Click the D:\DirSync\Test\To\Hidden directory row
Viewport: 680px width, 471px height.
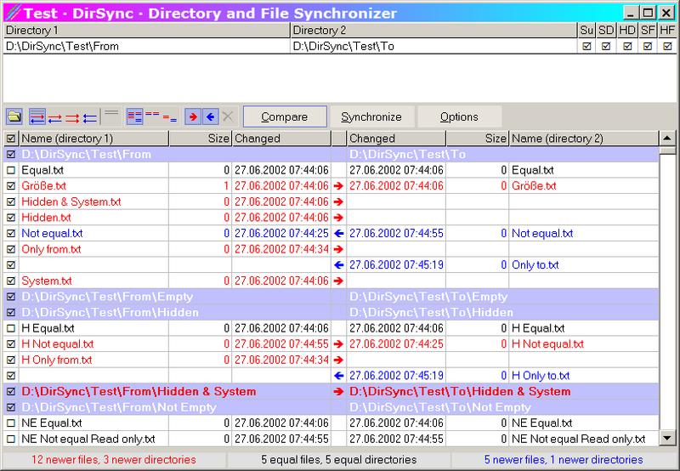click(431, 313)
